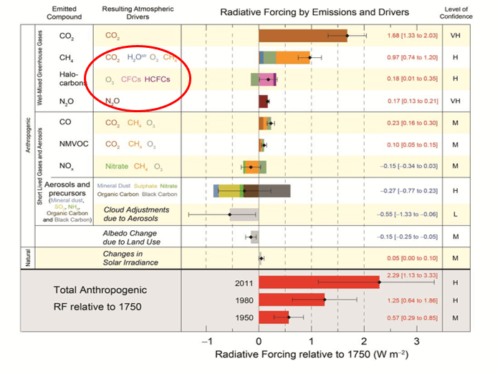Click the red 1950 bar
The height and width of the screenshot is (376, 498).
pos(274,317)
